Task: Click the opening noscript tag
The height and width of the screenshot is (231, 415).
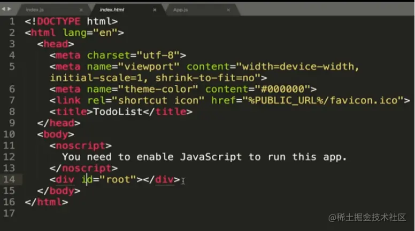Action: pos(80,146)
